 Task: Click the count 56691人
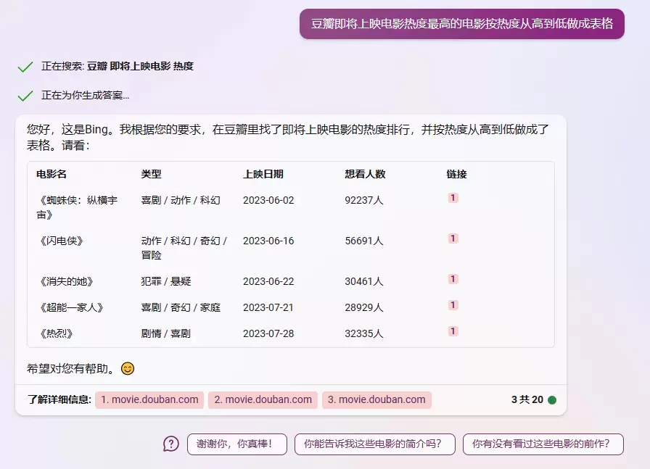click(x=364, y=241)
